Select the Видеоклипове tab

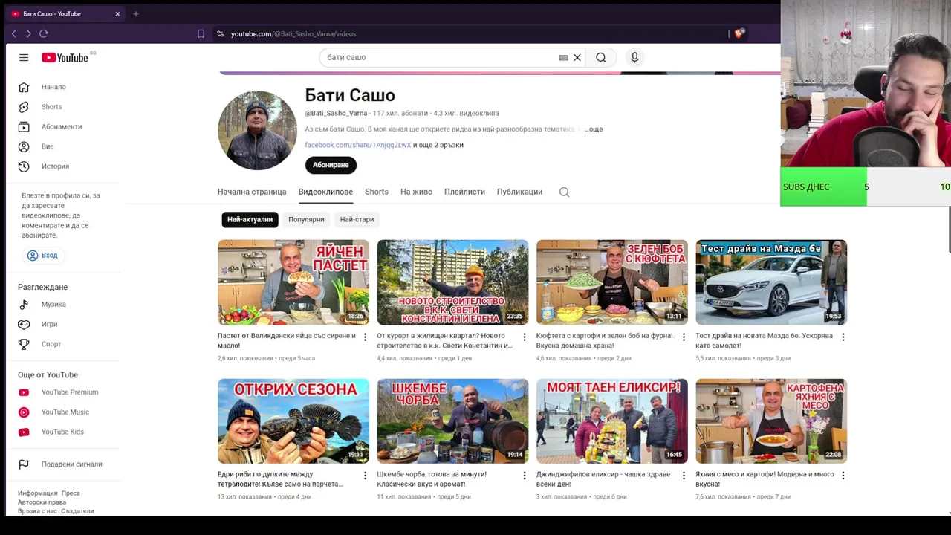325,192
